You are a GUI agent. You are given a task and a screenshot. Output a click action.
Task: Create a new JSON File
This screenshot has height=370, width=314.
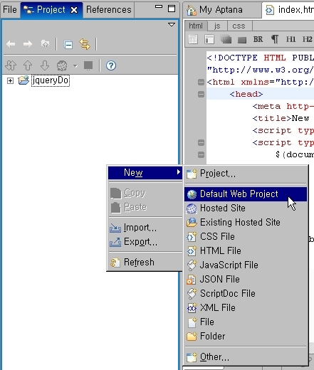[x=246, y=280]
